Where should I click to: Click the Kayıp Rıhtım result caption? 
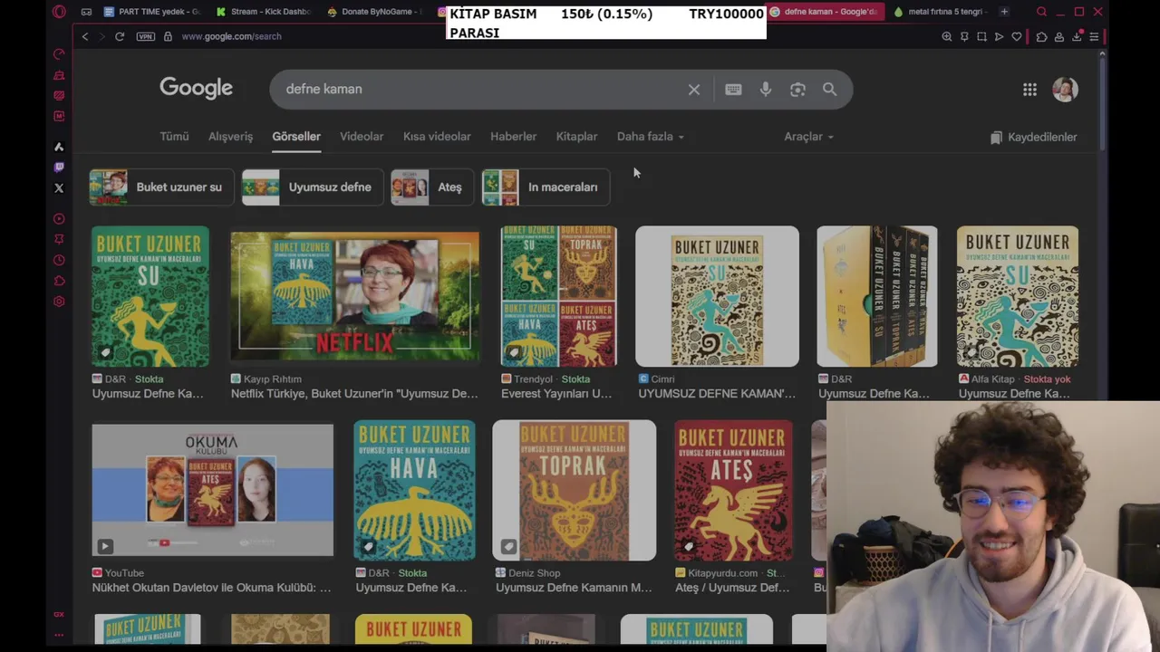click(354, 387)
